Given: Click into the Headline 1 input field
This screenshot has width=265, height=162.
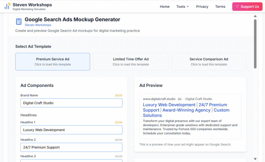Looking at the screenshot, I should click(x=71, y=130).
